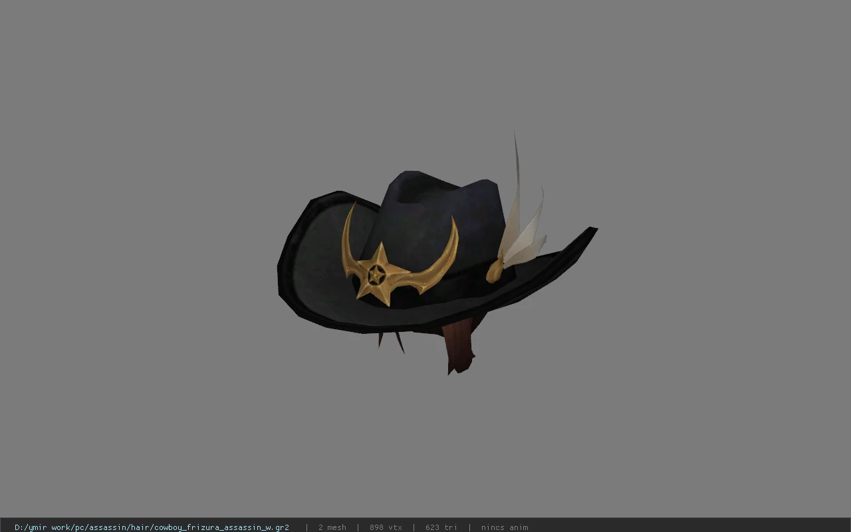Click the '2 mesh' status entry

pyautogui.click(x=332, y=527)
